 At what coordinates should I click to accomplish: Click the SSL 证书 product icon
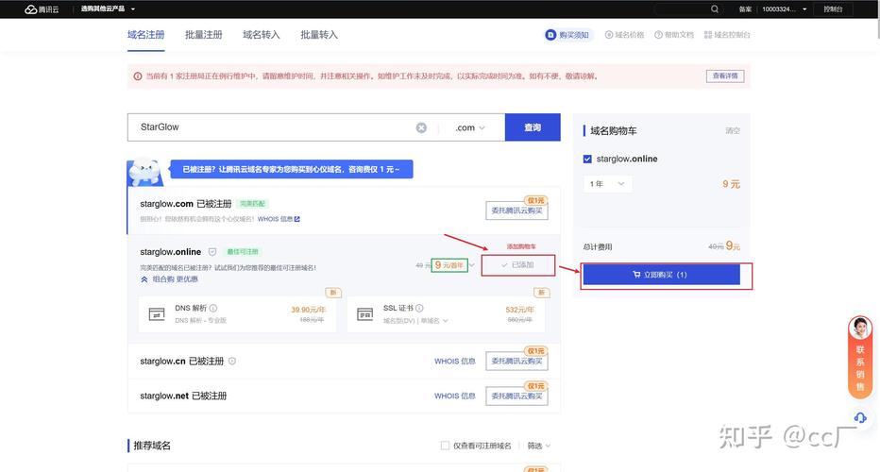point(365,314)
